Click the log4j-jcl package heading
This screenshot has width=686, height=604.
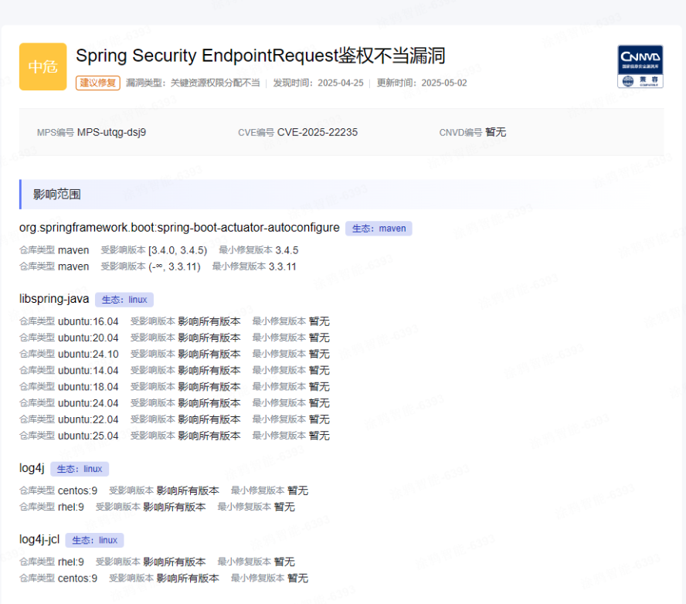pos(38,539)
